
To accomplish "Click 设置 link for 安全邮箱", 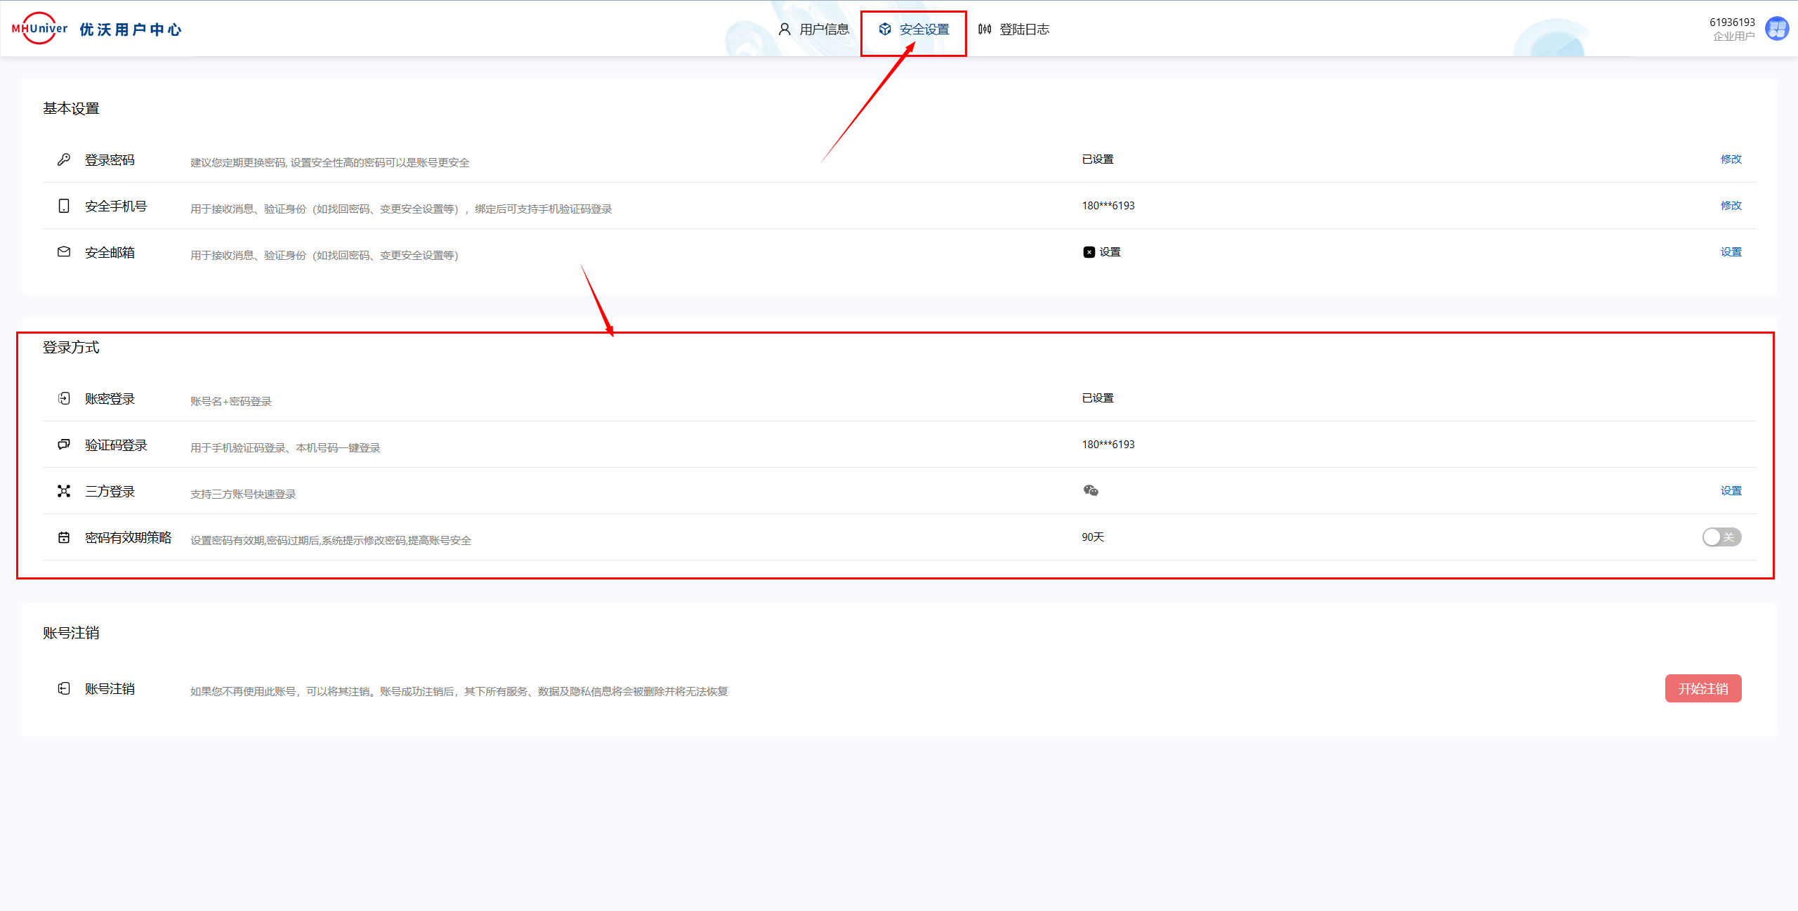I will pyautogui.click(x=1731, y=252).
